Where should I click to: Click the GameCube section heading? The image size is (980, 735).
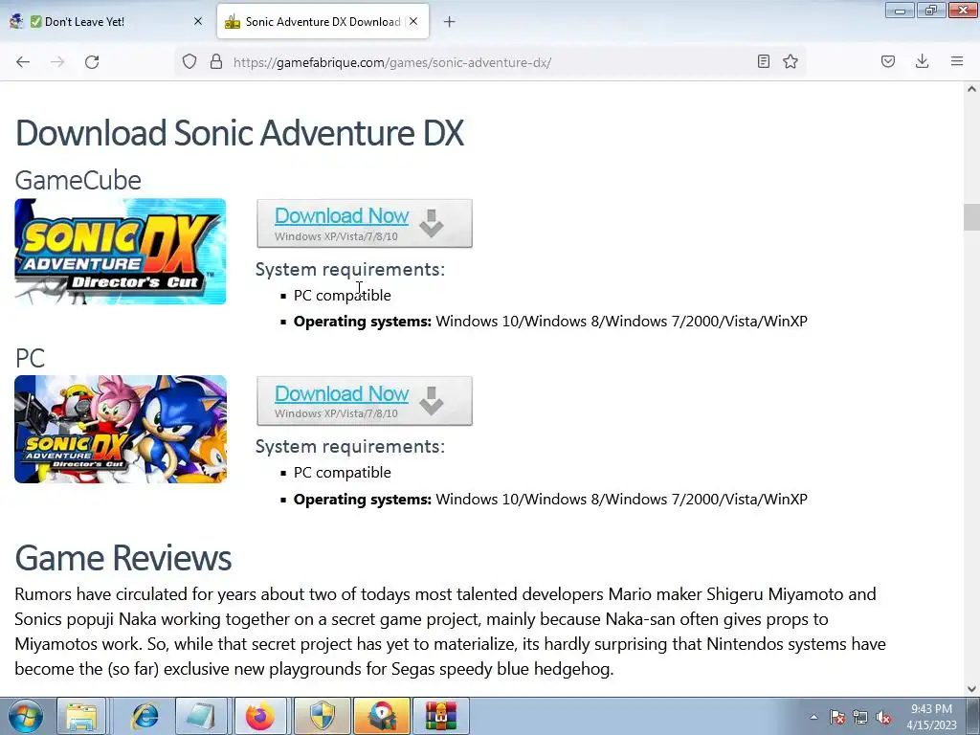[x=78, y=180]
